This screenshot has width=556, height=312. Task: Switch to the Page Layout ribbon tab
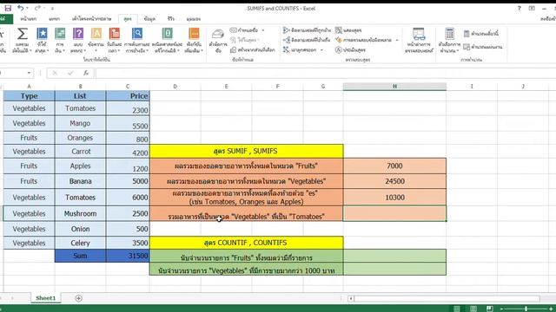[91, 19]
